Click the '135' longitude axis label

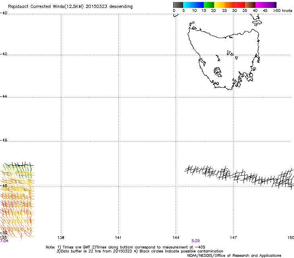pyautogui.click(x=3, y=238)
